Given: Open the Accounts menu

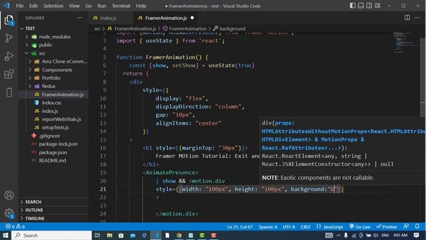Looking at the screenshot, I should 9,195.
